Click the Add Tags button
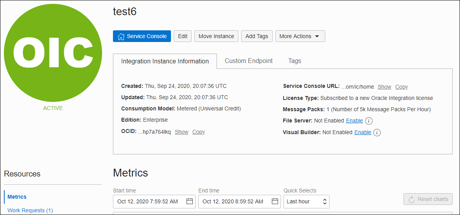This screenshot has width=460, height=215. 257,36
